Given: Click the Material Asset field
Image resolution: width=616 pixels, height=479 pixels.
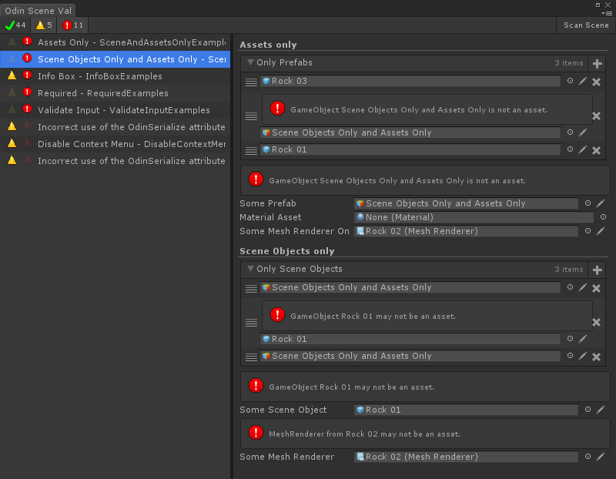Looking at the screenshot, I should tap(474, 217).
